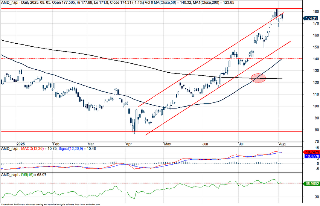Click the Jun label on the date axis
The width and height of the screenshot is (320, 206).
coord(205,144)
